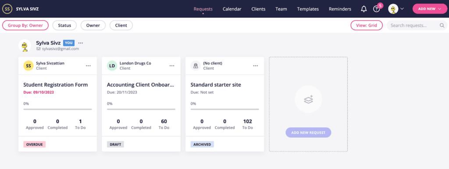Open the Calendar tab

[x=232, y=9]
